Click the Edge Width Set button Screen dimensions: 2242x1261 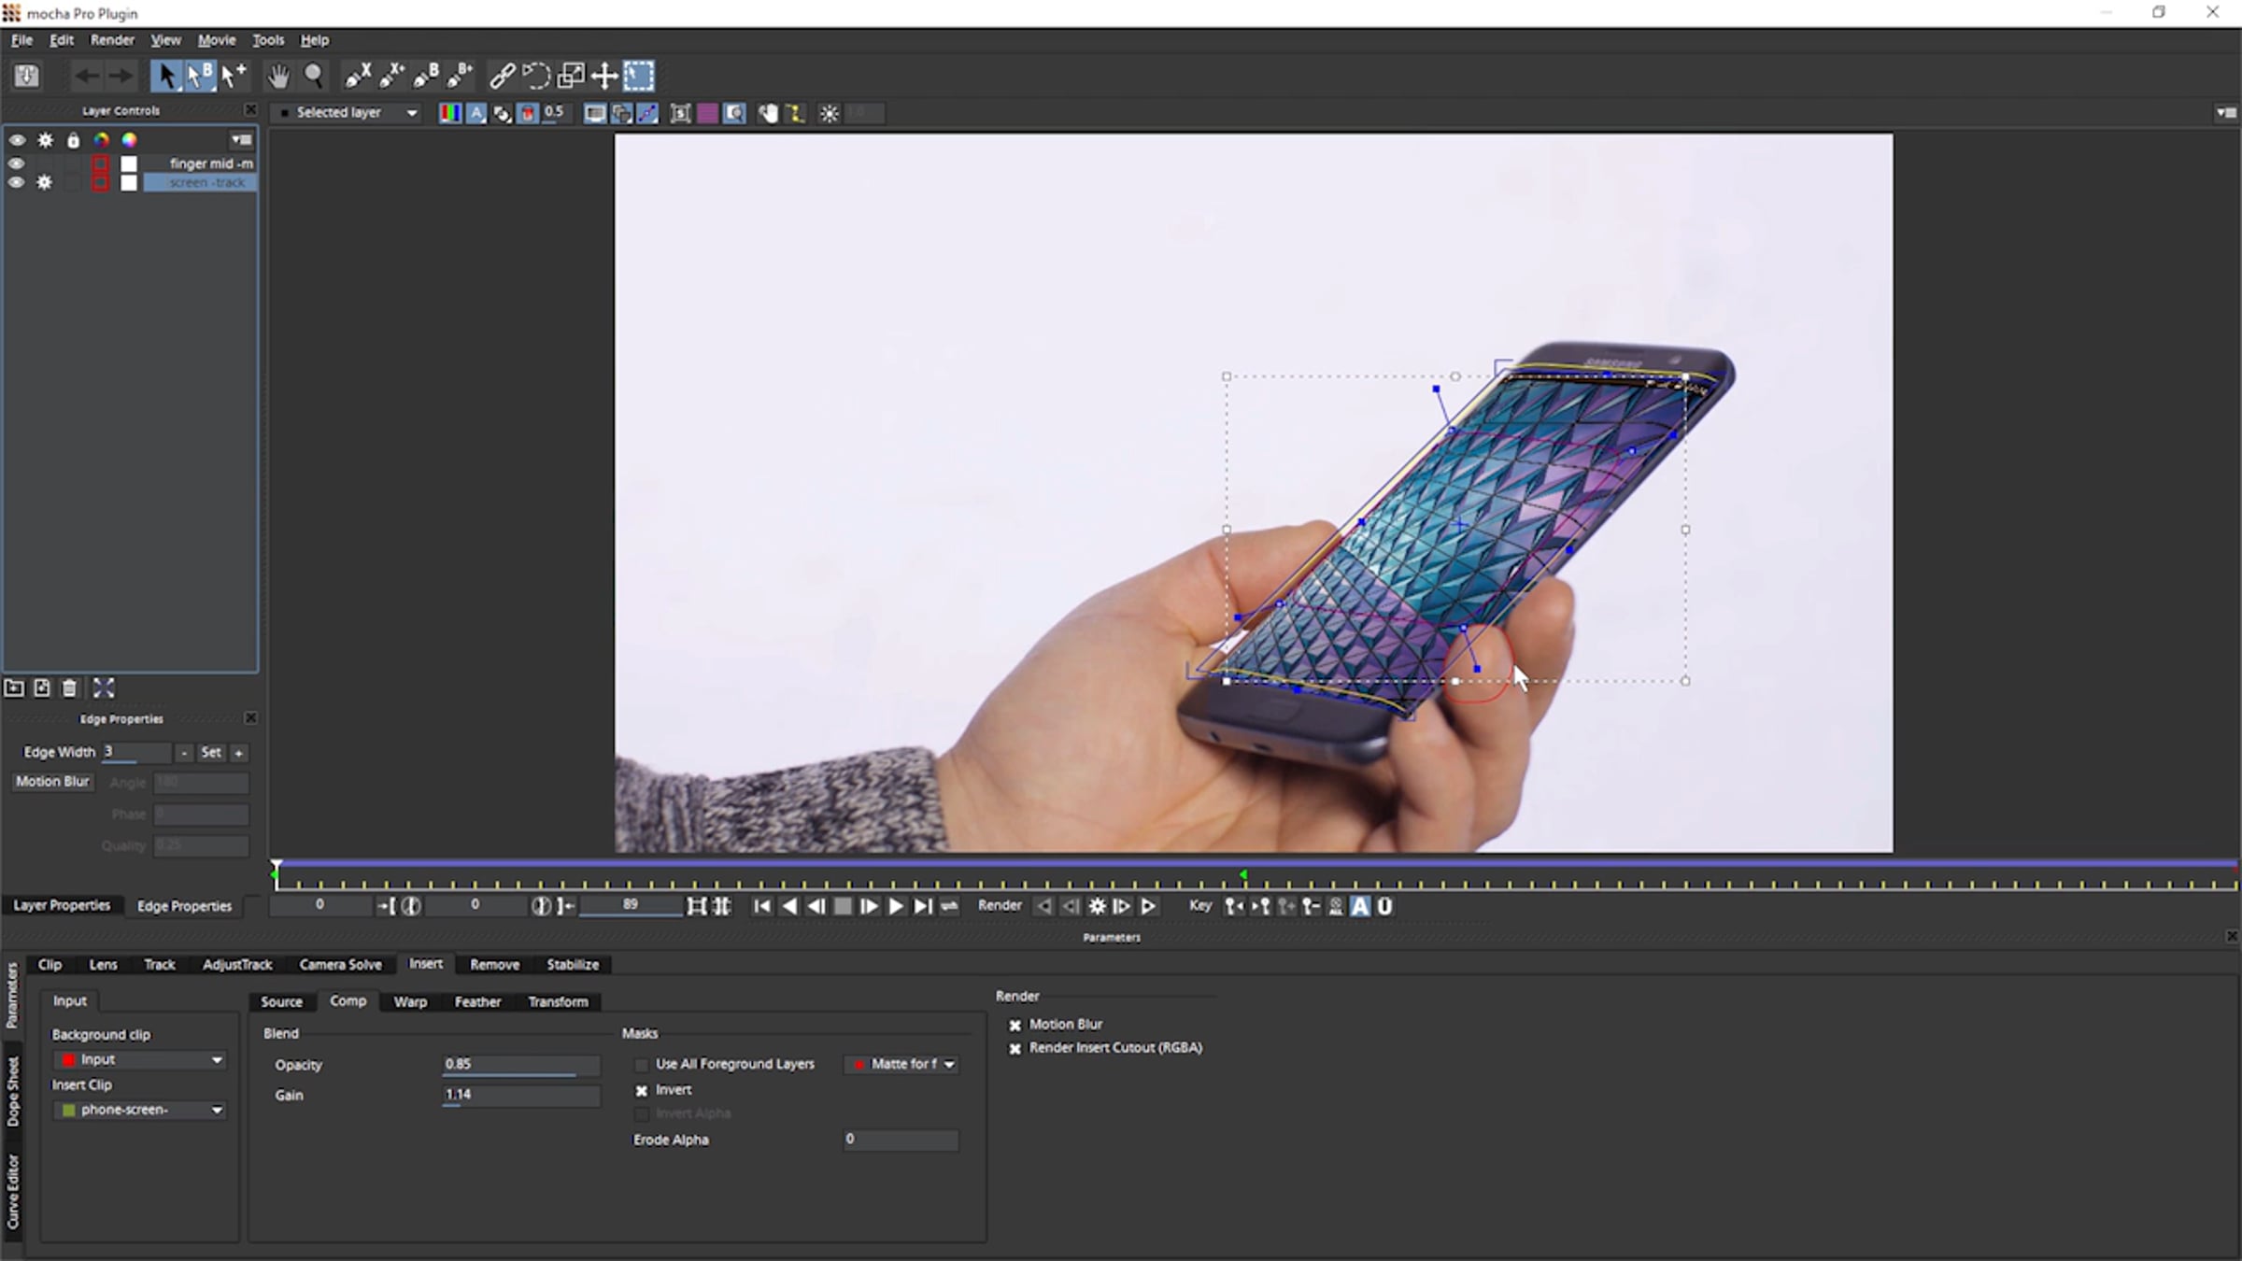(x=211, y=753)
